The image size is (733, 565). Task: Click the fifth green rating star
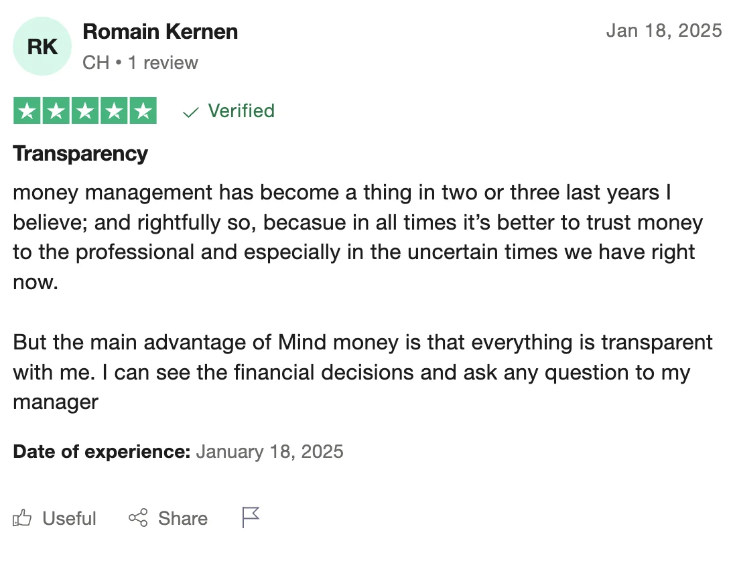pos(143,111)
